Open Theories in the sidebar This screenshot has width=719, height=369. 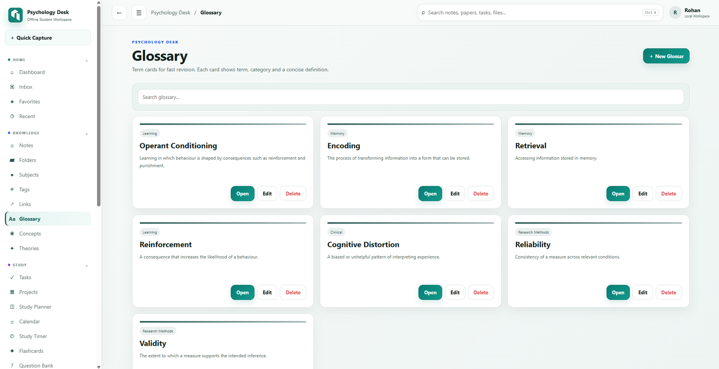coord(48,248)
